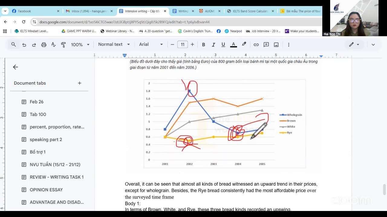387x217 pixels.
Task: Undo the last edit
Action: point(24,45)
